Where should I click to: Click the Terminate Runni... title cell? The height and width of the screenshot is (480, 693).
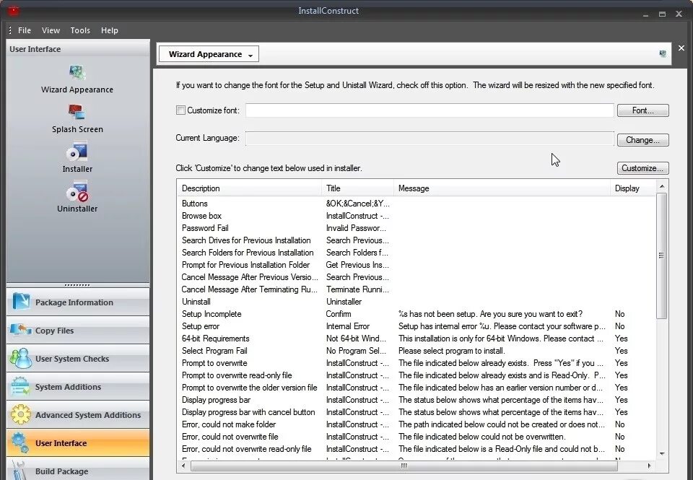pyautogui.click(x=357, y=289)
